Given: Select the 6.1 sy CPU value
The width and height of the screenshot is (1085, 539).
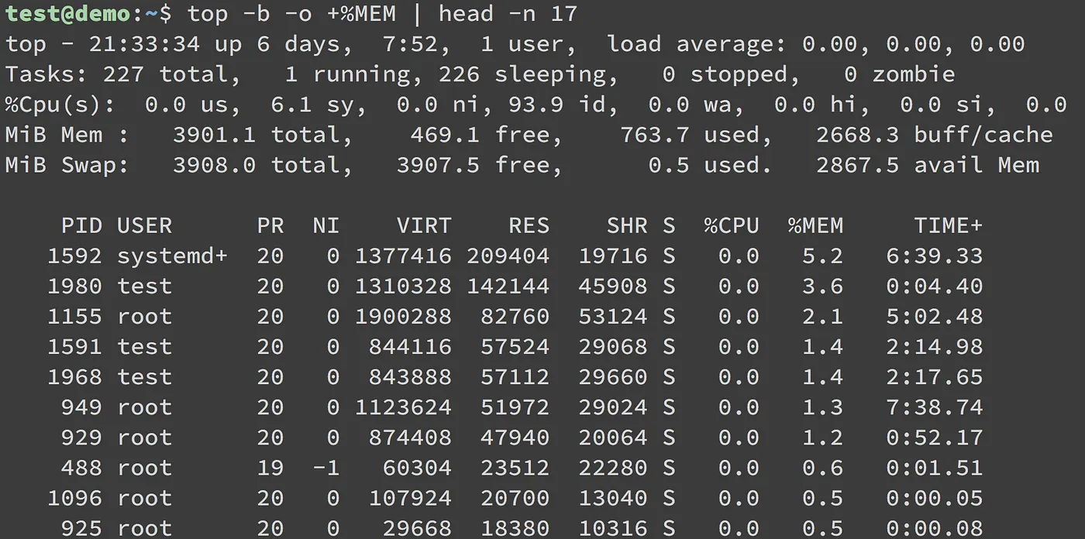Looking at the screenshot, I should [290, 105].
